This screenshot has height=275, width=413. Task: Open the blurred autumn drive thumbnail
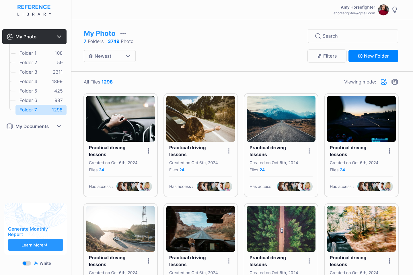[361, 229]
